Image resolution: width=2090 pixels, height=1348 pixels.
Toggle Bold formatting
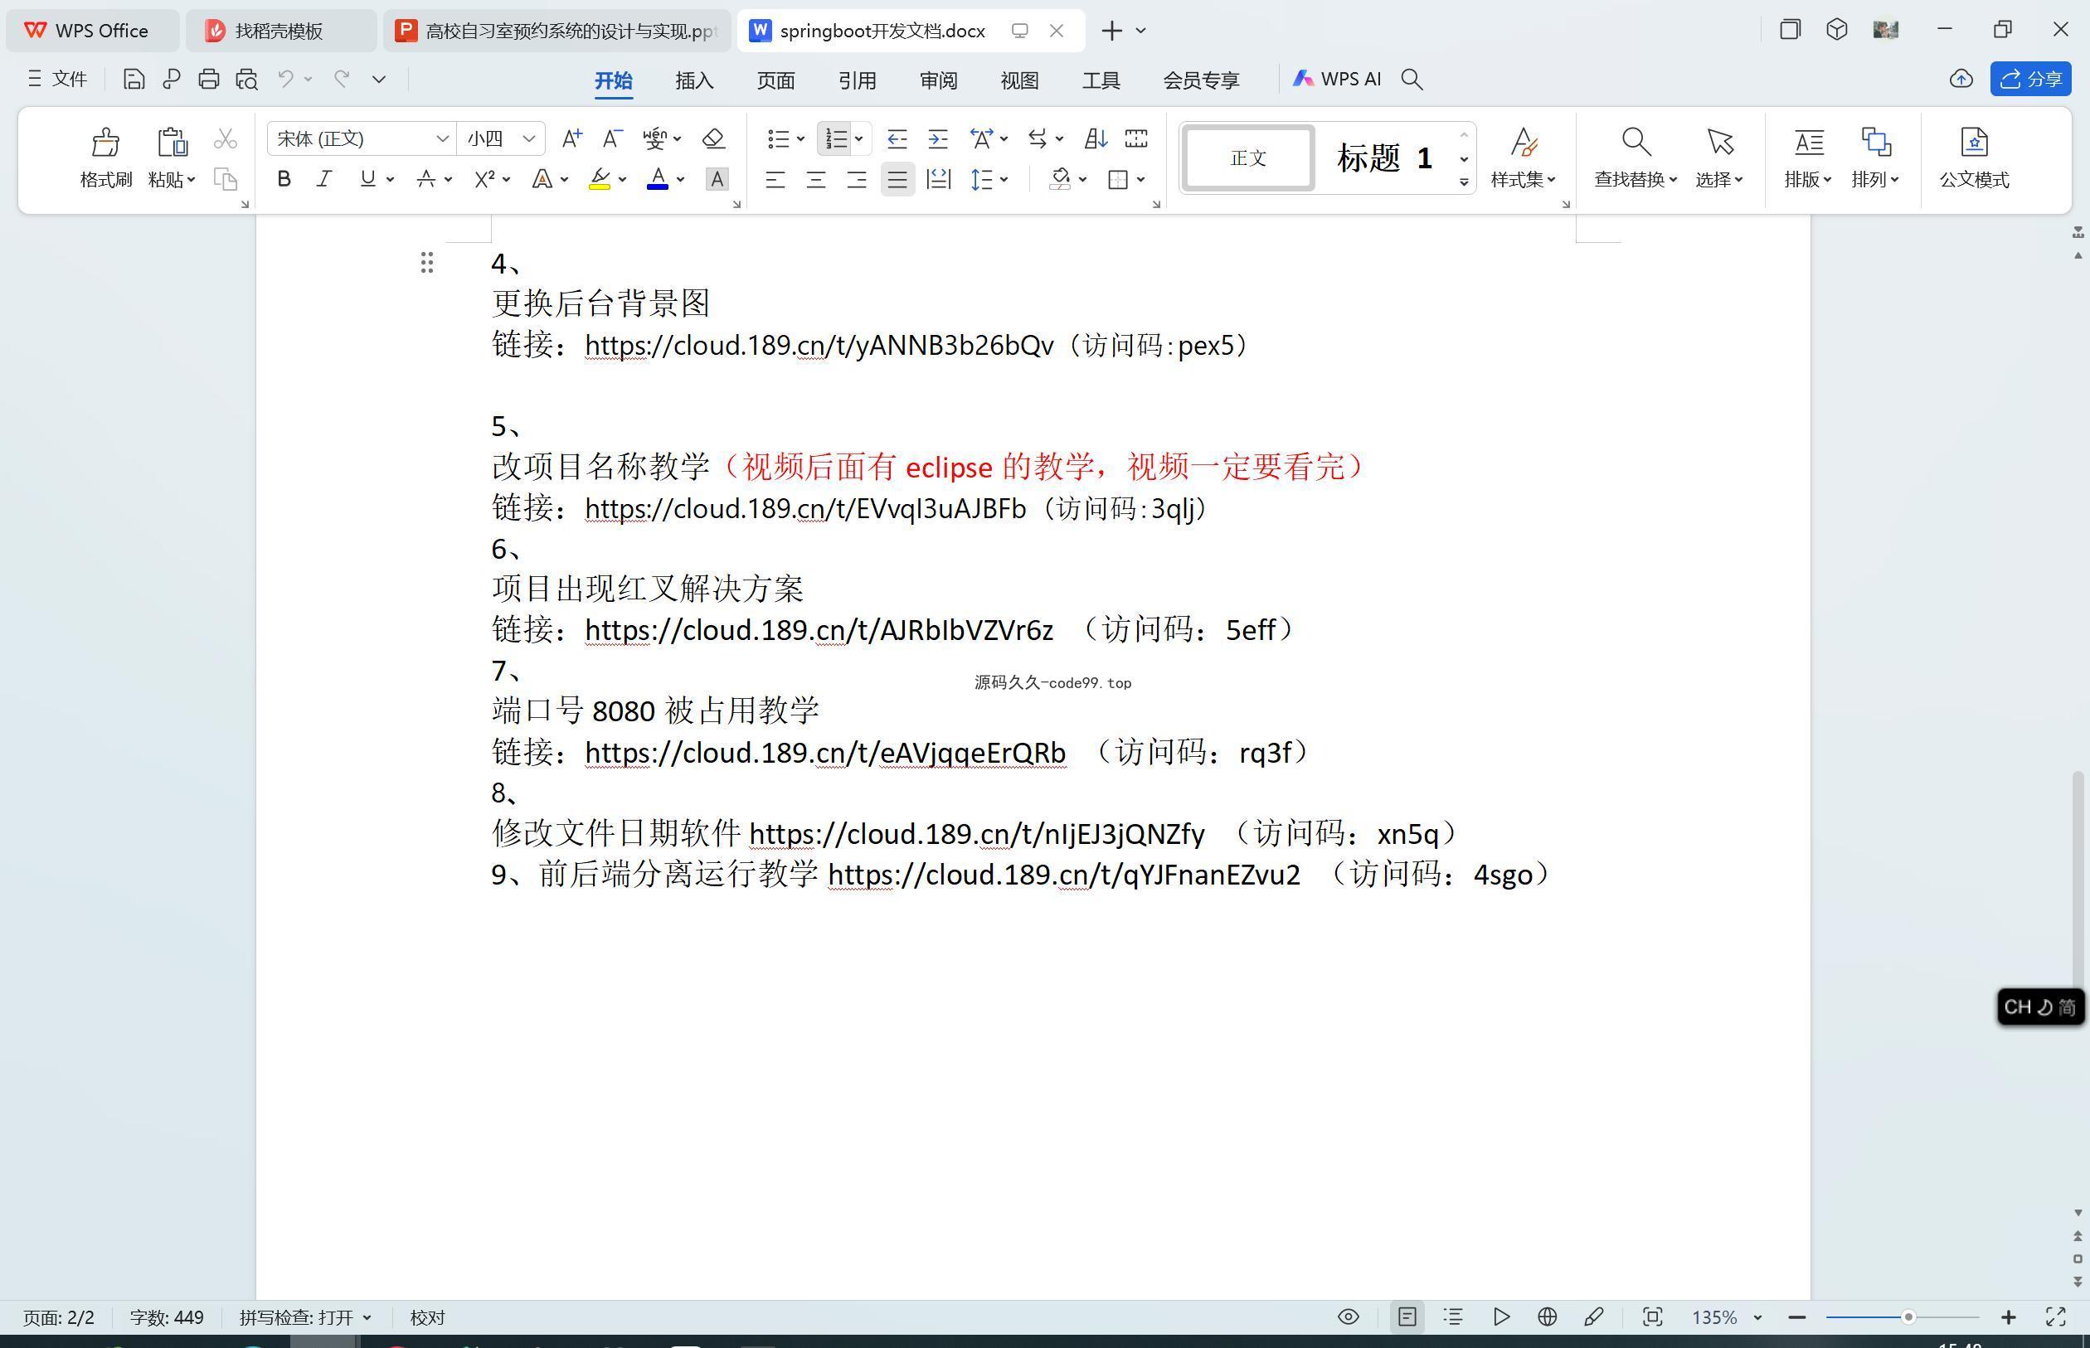(x=284, y=179)
